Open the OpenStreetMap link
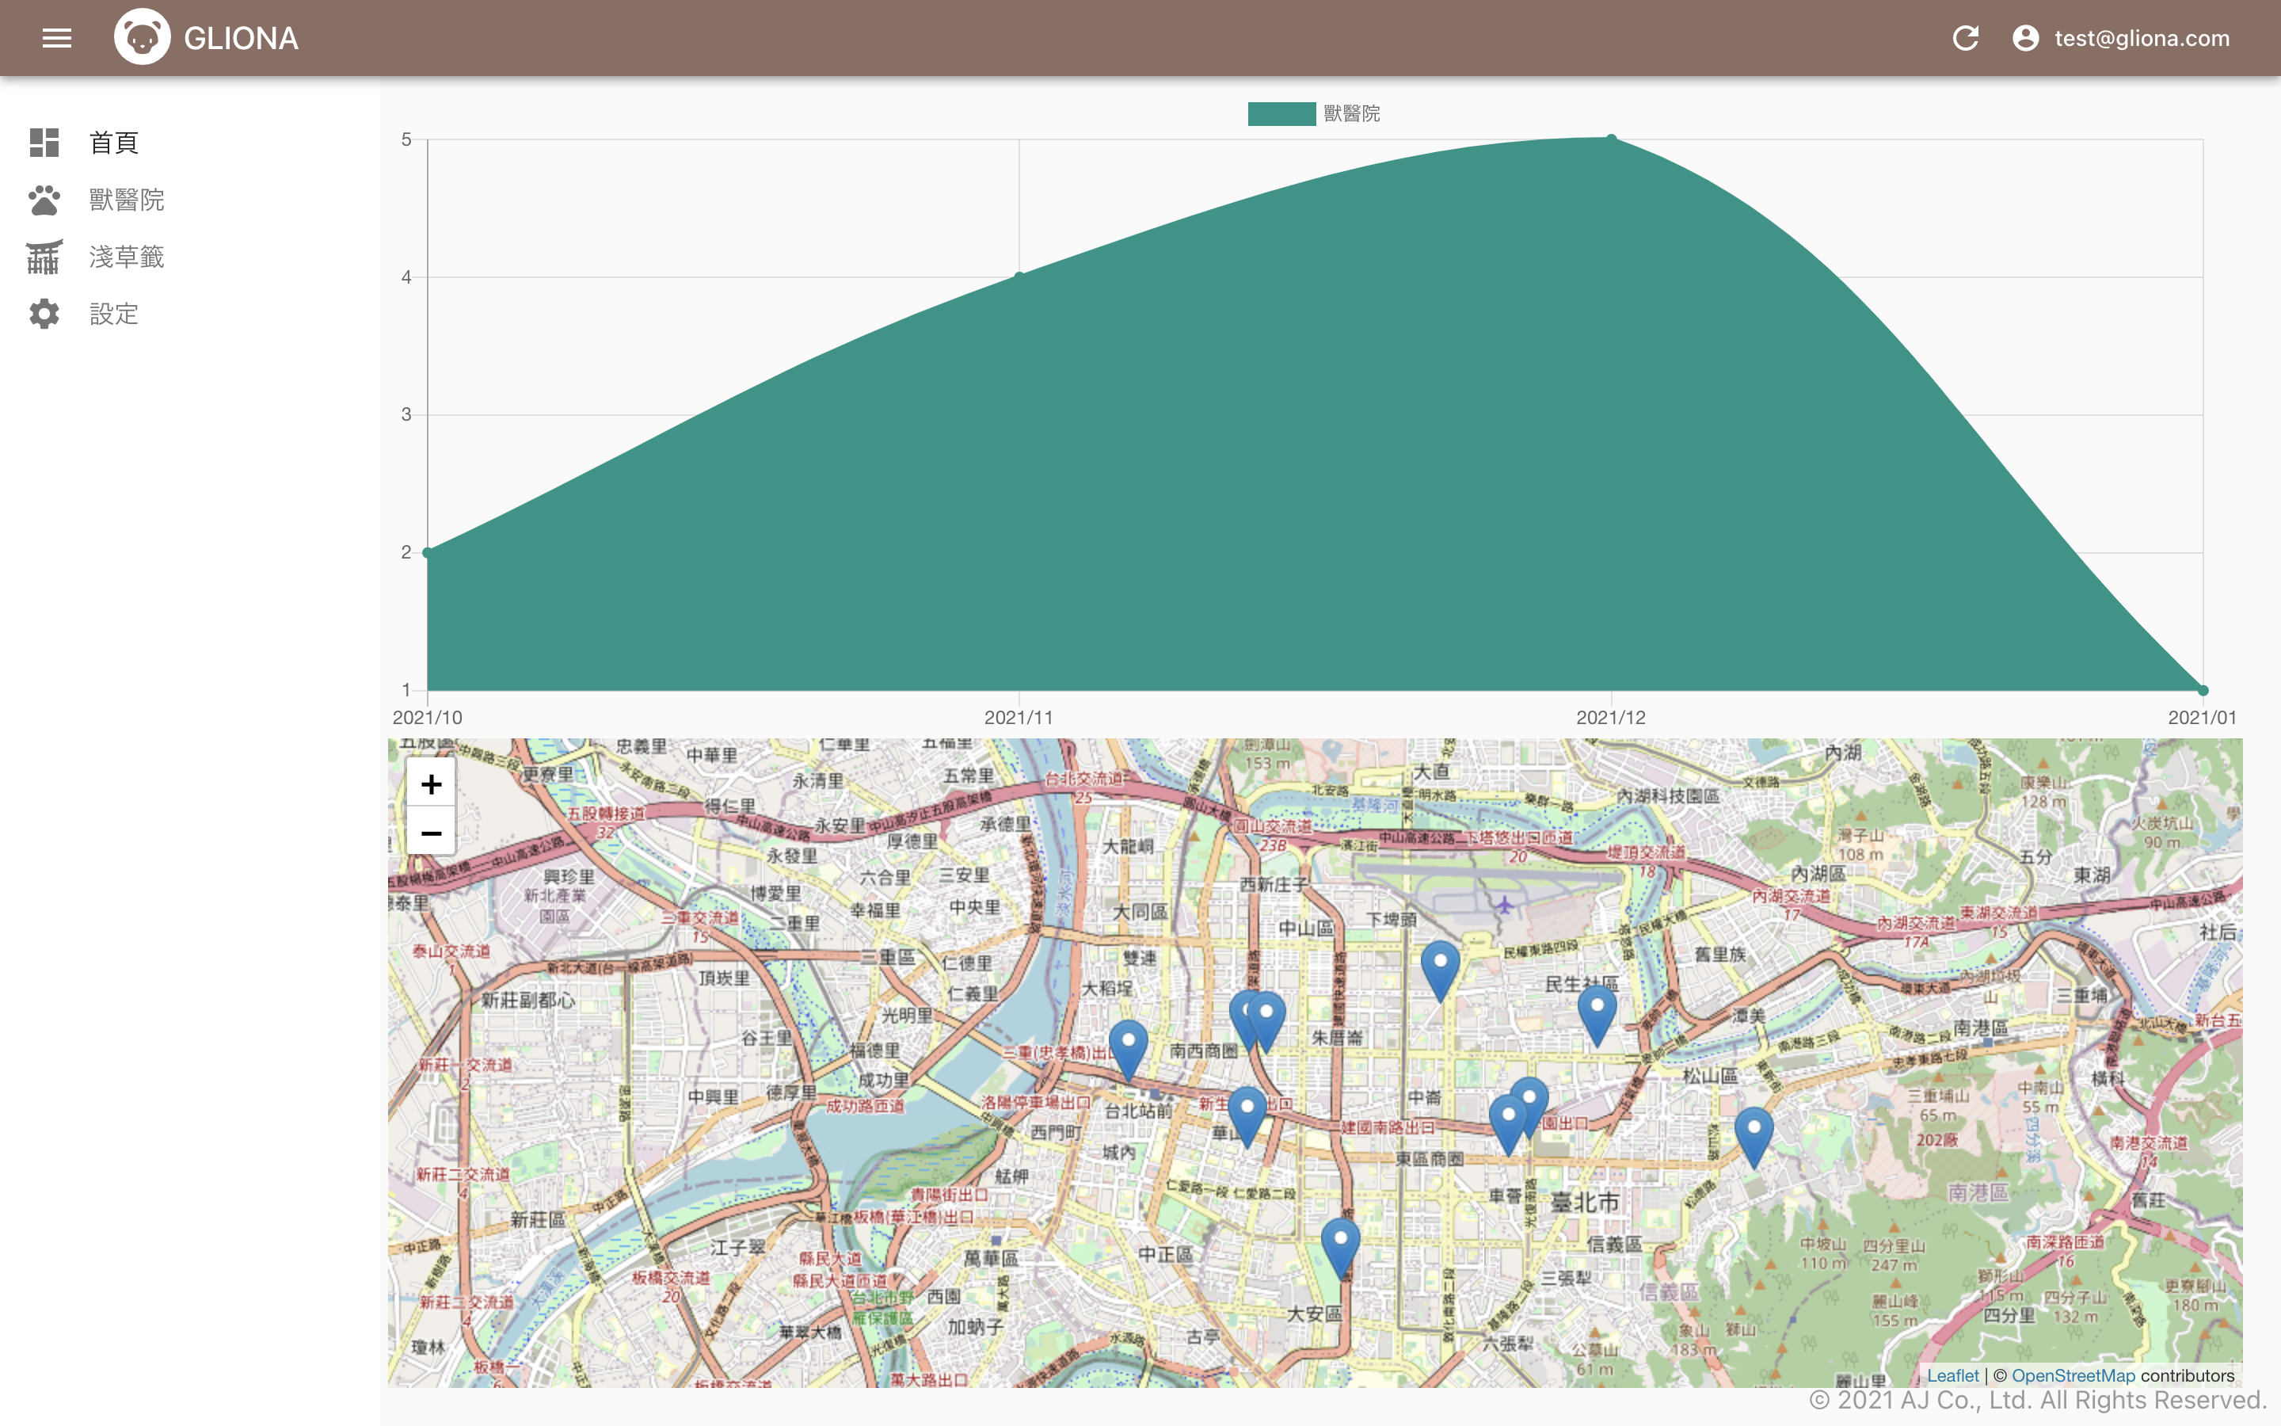This screenshot has width=2281, height=1426. tap(2073, 1375)
